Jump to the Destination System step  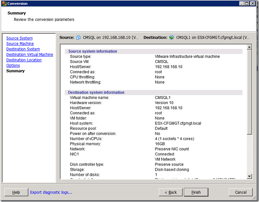tap(23, 49)
